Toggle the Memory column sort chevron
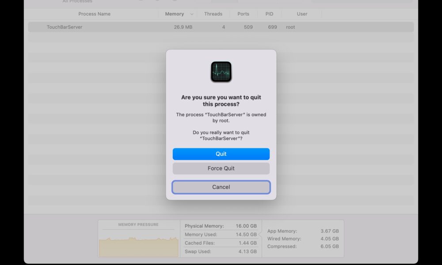This screenshot has width=442, height=265. (x=192, y=14)
